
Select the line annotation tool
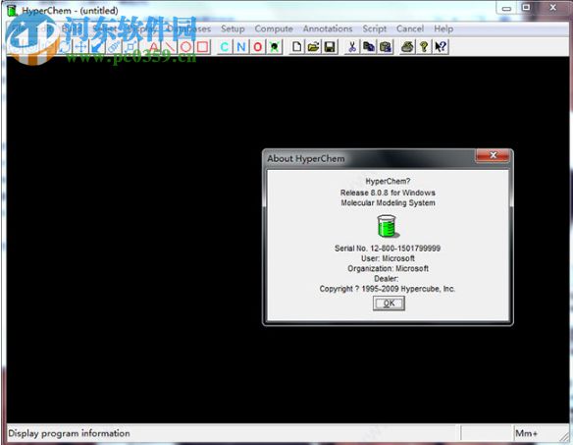[x=170, y=47]
